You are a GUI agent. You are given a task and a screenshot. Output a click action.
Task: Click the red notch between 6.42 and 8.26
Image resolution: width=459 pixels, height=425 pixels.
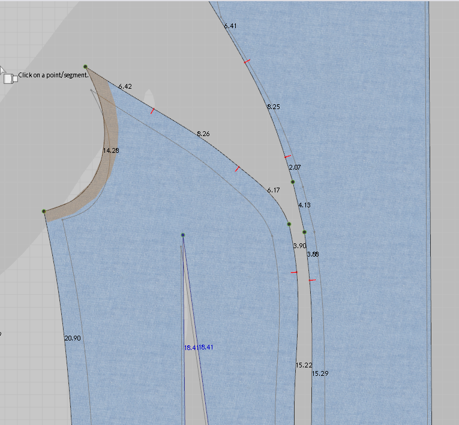click(152, 111)
